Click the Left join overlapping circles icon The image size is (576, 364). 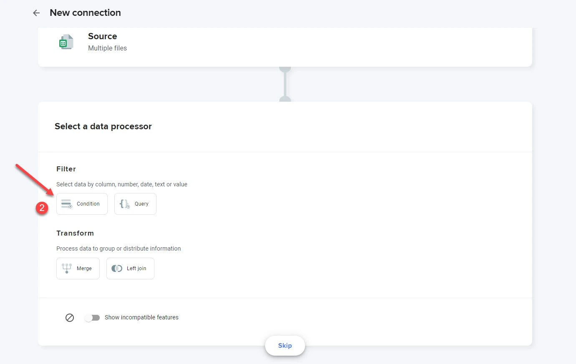click(117, 269)
